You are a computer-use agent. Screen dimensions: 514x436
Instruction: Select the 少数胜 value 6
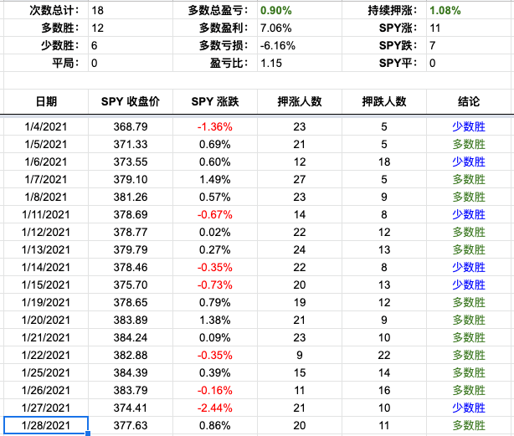pyautogui.click(x=131, y=45)
